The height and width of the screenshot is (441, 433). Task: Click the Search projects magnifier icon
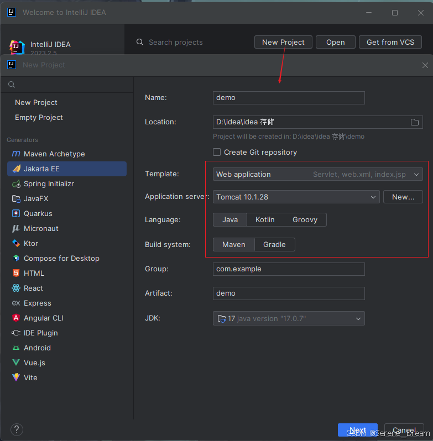pyautogui.click(x=140, y=42)
